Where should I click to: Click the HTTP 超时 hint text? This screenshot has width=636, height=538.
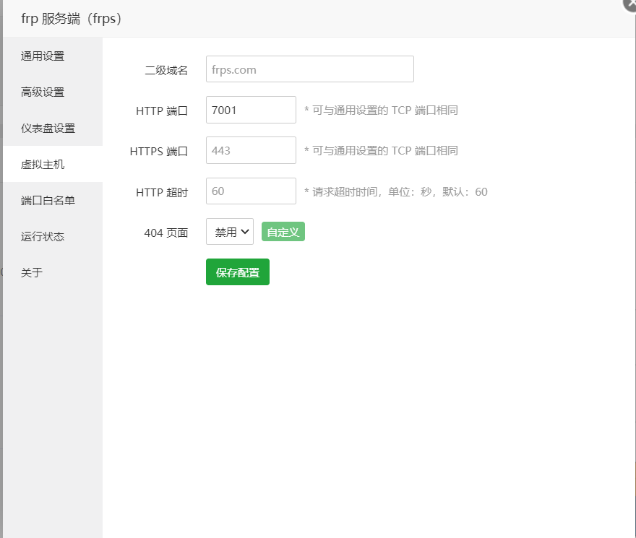[396, 192]
